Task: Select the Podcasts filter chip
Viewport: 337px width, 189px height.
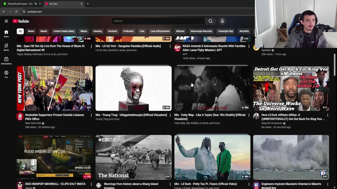Action: (128, 31)
